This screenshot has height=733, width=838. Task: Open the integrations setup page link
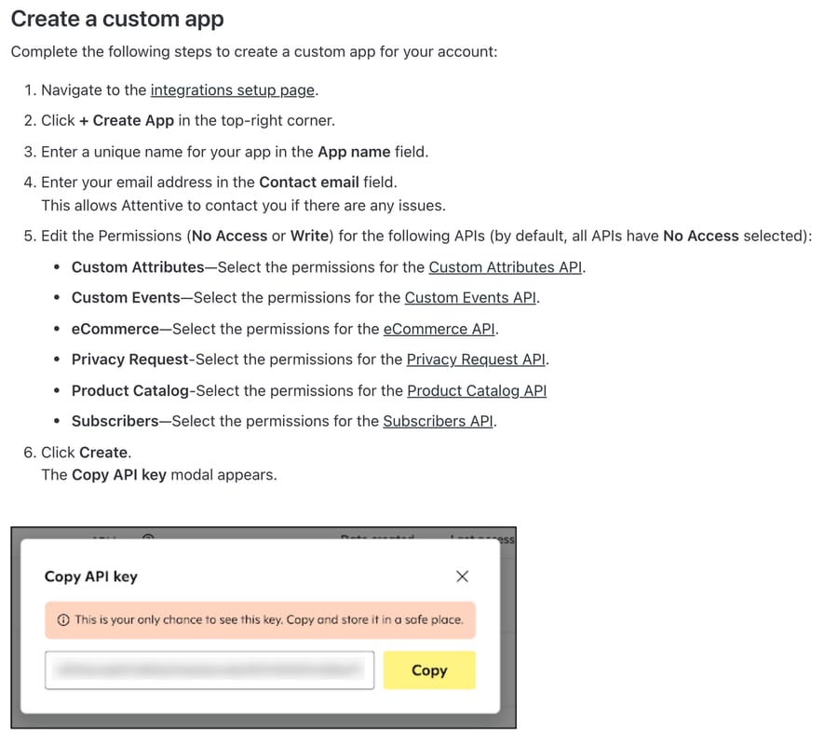(233, 89)
